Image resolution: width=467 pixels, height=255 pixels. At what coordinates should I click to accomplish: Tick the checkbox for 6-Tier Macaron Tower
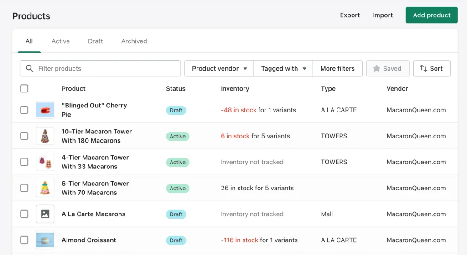tap(24, 188)
